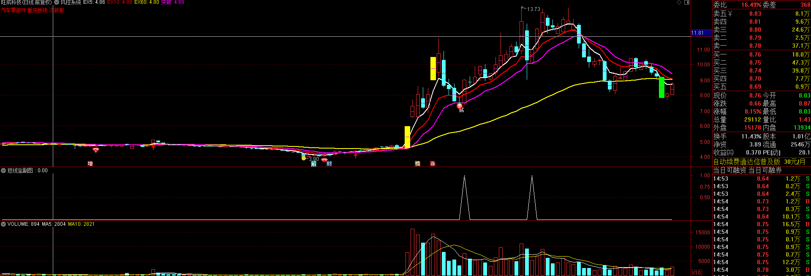Click the 14:53 tick with 2.4万 volume
811x276 pixels.
pos(762,194)
